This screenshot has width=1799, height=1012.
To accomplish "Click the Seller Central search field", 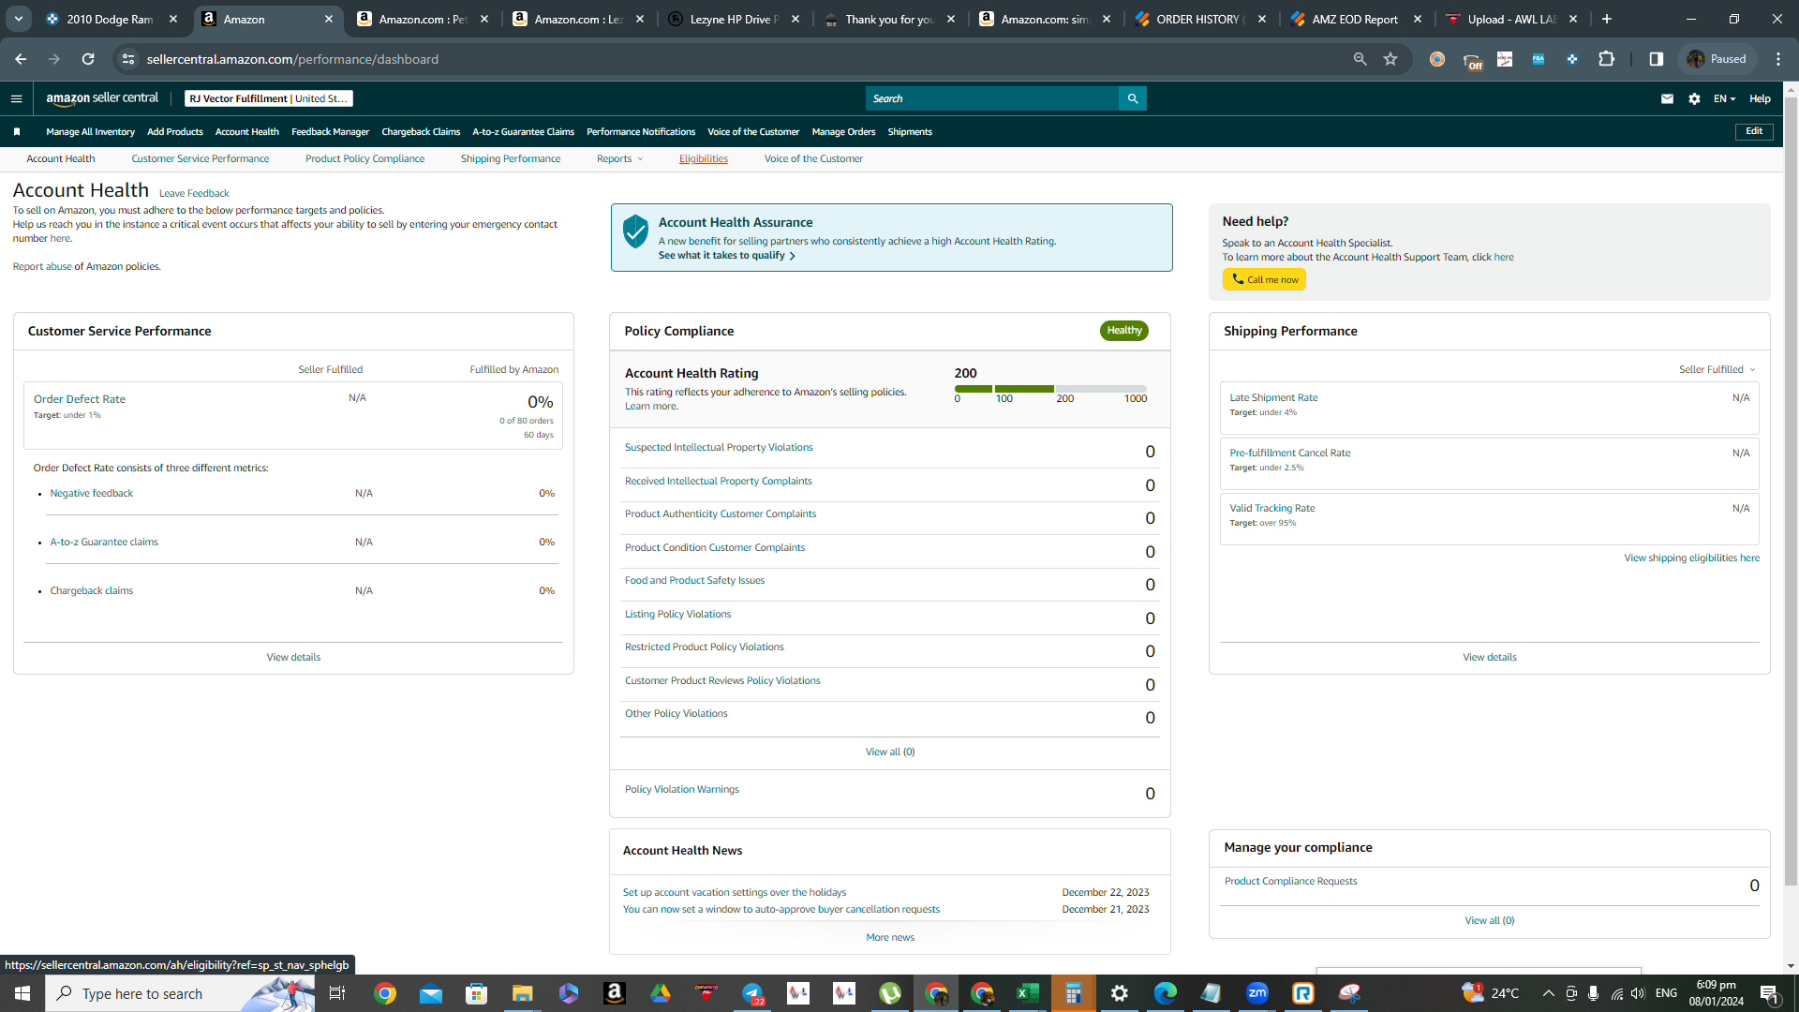I will tap(992, 98).
